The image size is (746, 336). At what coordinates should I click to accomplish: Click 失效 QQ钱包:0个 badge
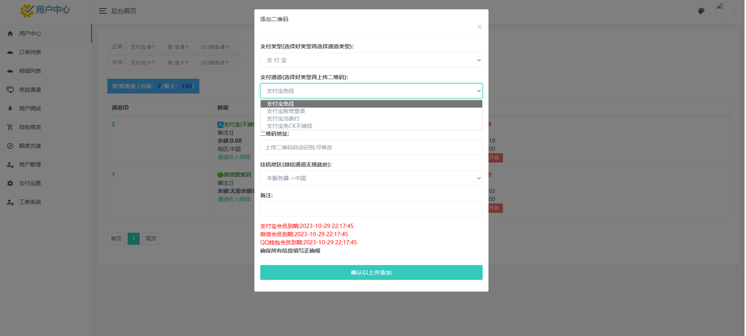[215, 63]
